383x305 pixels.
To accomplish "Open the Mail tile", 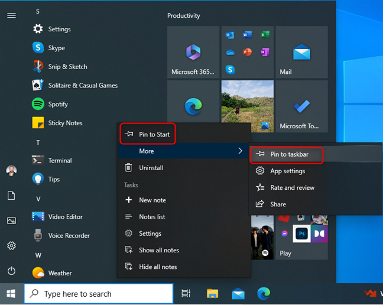I will [301, 52].
